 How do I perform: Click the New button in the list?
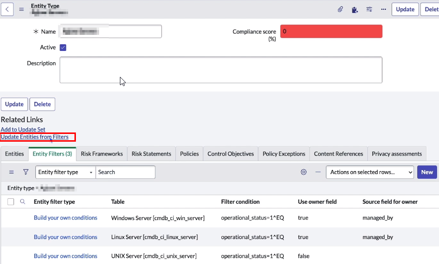[427, 172]
